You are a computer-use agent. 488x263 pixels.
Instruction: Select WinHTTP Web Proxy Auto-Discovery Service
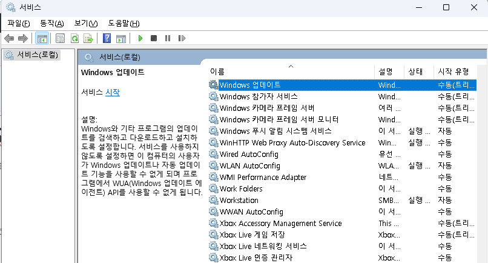pyautogui.click(x=342, y=143)
